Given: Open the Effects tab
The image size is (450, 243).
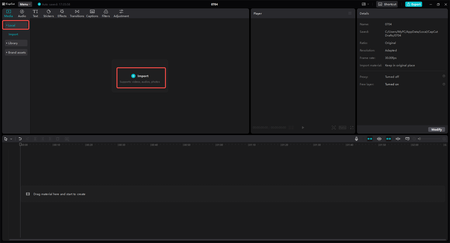Looking at the screenshot, I should pos(62,14).
